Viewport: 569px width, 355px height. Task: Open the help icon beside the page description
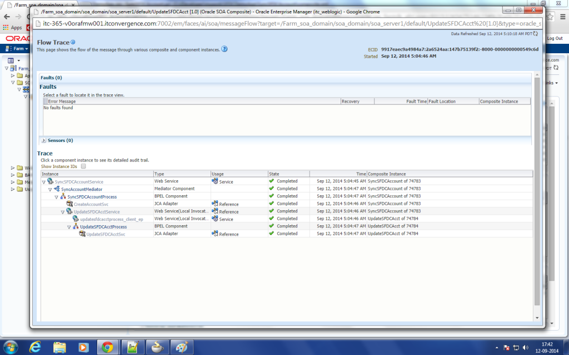click(x=224, y=49)
